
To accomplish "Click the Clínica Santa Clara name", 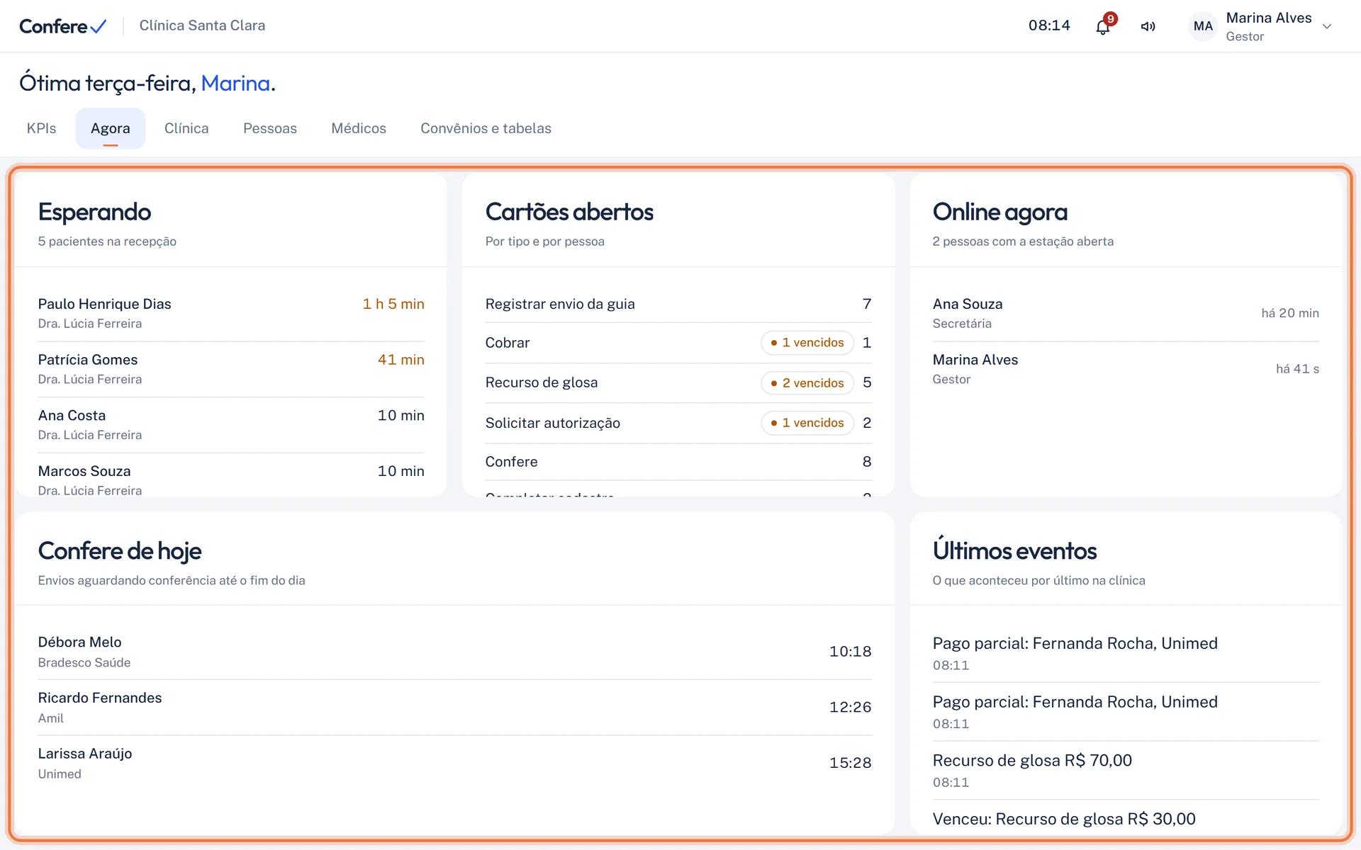I will point(202,25).
